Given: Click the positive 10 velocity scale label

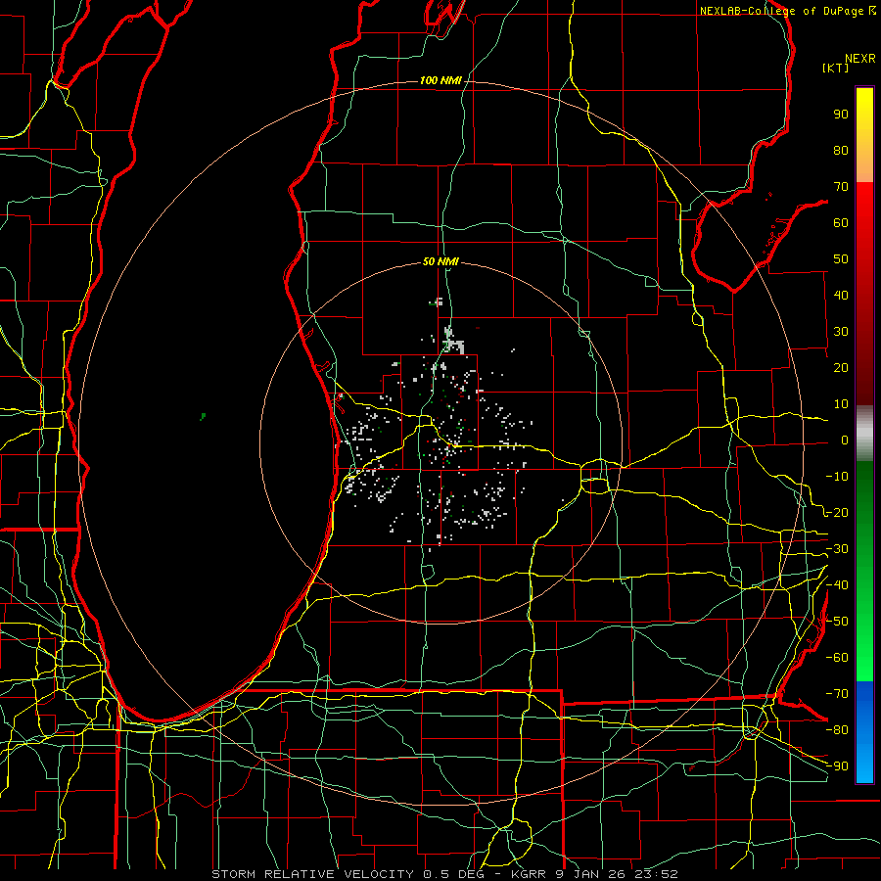Looking at the screenshot, I should tap(841, 404).
